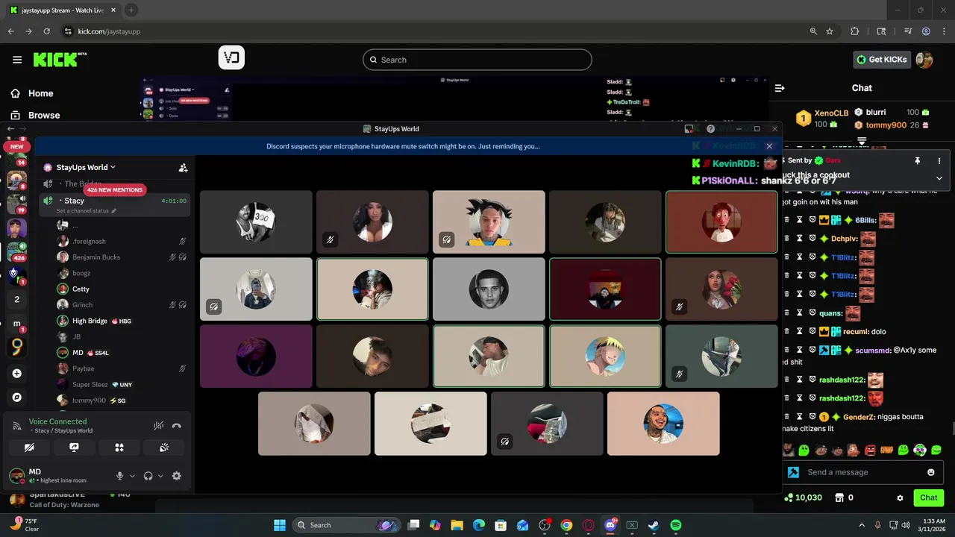955x537 pixels.
Task: Open pinned message more options
Action: click(939, 160)
